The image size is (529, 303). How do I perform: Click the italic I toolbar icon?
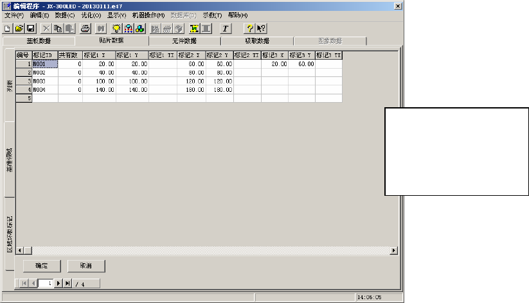(x=226, y=29)
